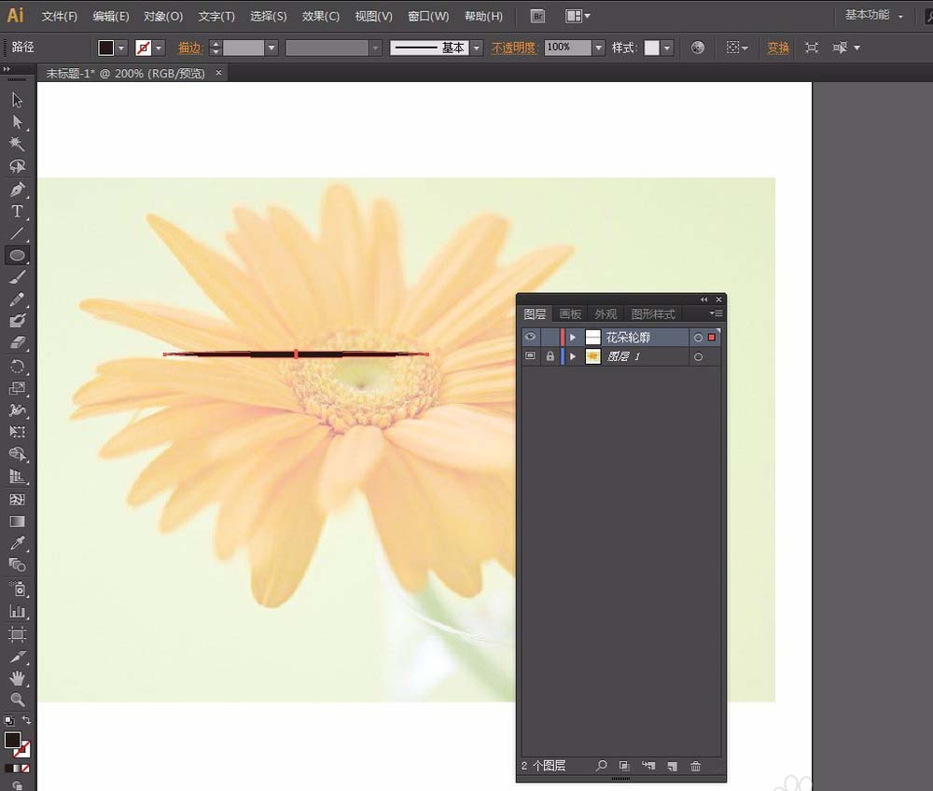The width and height of the screenshot is (933, 791).
Task: Open the arrange documents dropdown
Action: (x=578, y=16)
